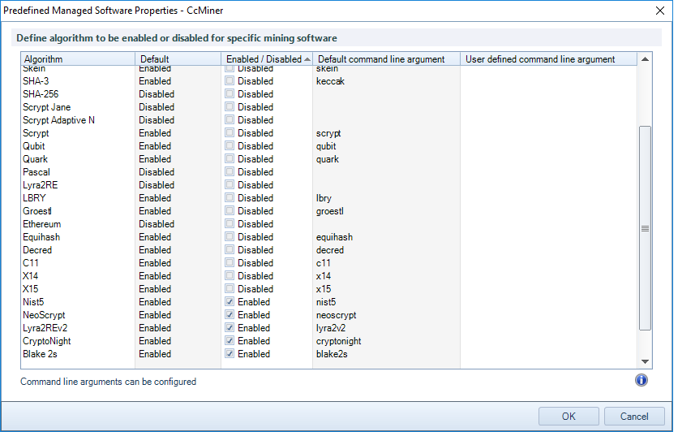
Task: Disable the Blake 2s checkbox
Action: (x=230, y=353)
